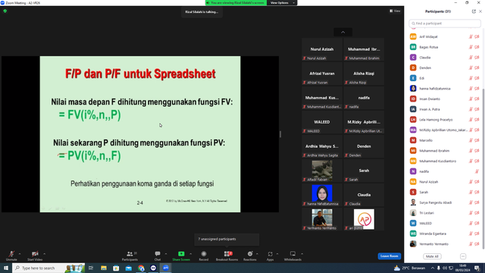Click the Leave Room button
This screenshot has height=273, width=485.
coord(389,256)
